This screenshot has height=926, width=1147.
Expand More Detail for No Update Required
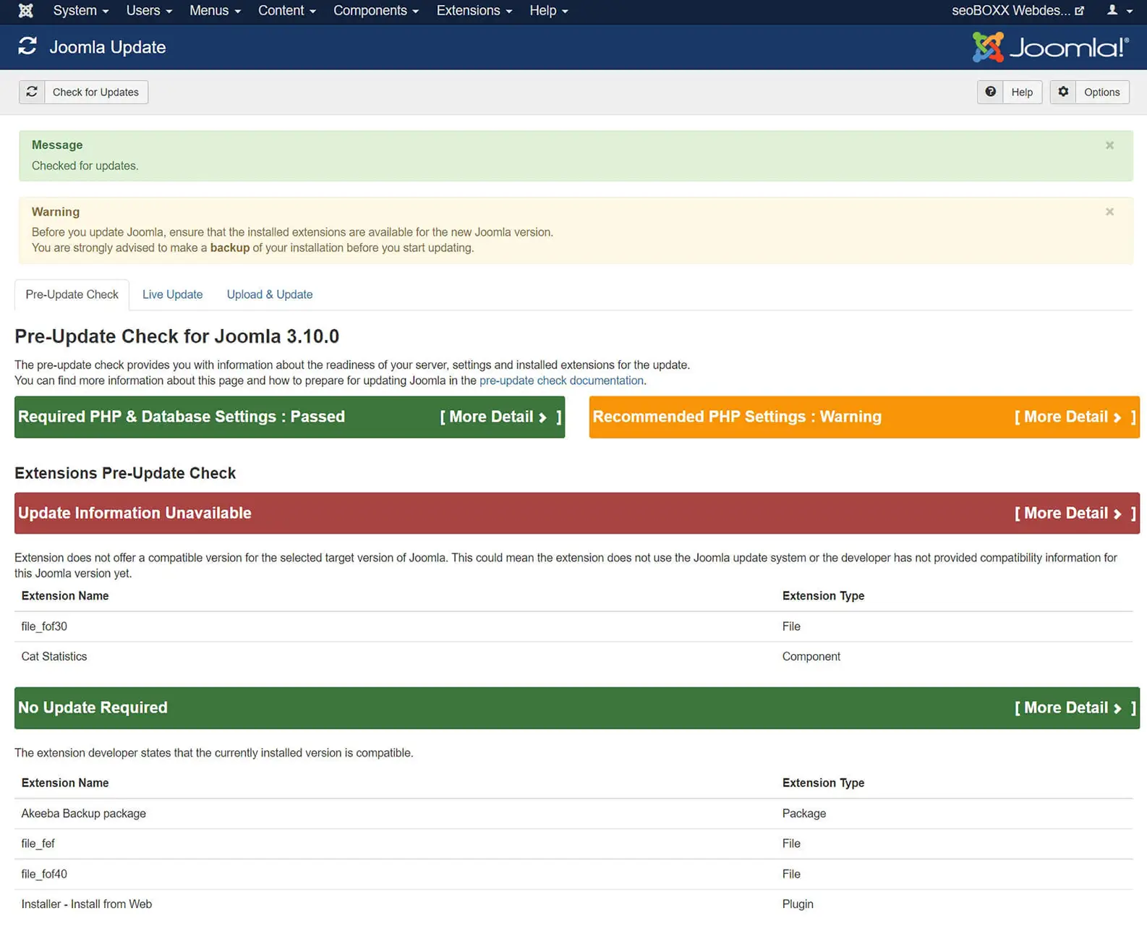(1075, 708)
